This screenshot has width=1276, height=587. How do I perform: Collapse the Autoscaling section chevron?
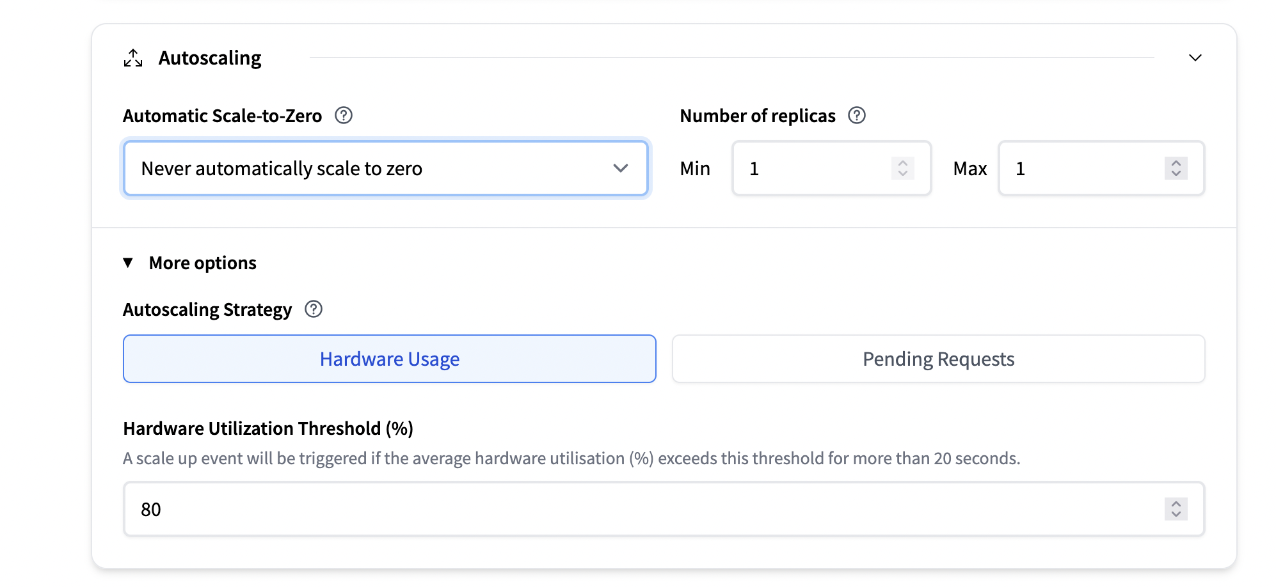1195,58
